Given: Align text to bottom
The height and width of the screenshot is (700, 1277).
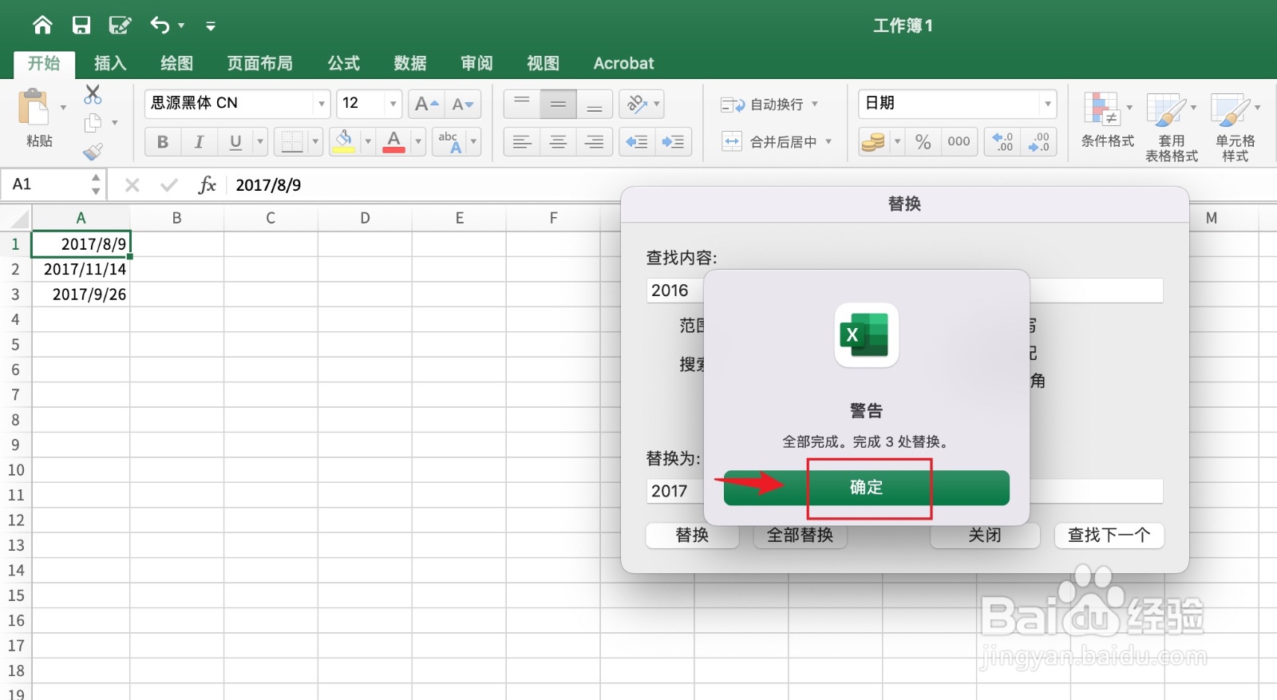Looking at the screenshot, I should (x=595, y=104).
